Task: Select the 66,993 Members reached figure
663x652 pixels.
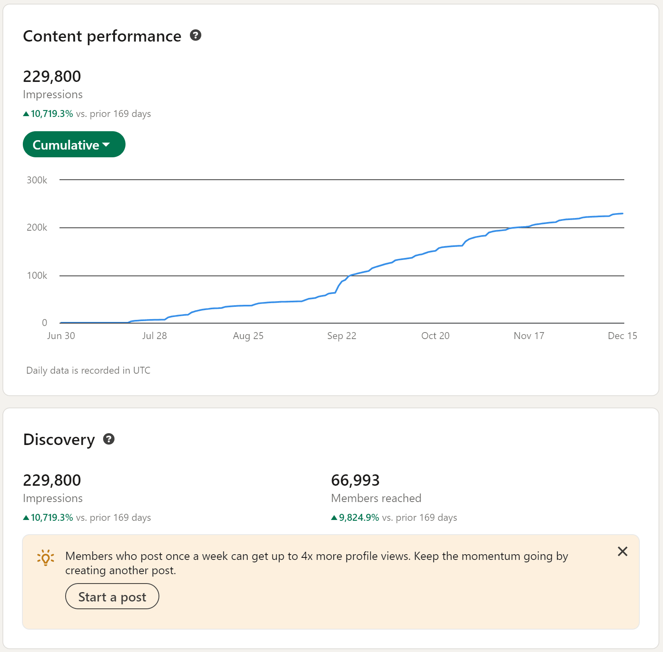Action: [x=355, y=480]
